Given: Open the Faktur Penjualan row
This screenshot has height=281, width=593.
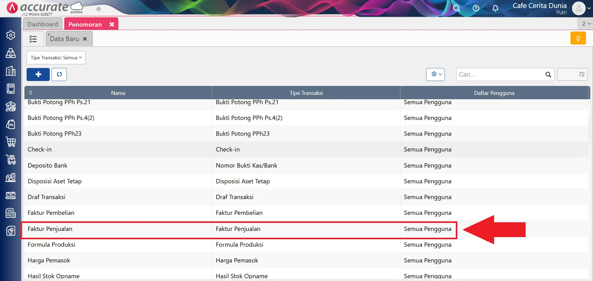Looking at the screenshot, I should pos(50,229).
